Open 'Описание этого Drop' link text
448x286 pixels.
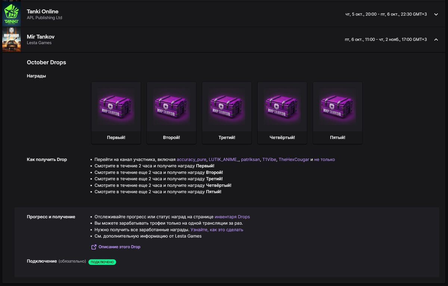pos(119,247)
